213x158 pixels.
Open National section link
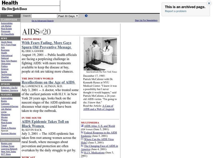click(x=5, y=58)
